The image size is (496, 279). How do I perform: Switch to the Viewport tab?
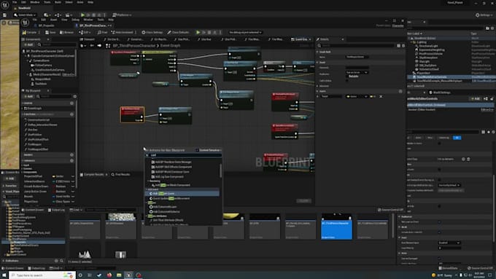[88, 39]
